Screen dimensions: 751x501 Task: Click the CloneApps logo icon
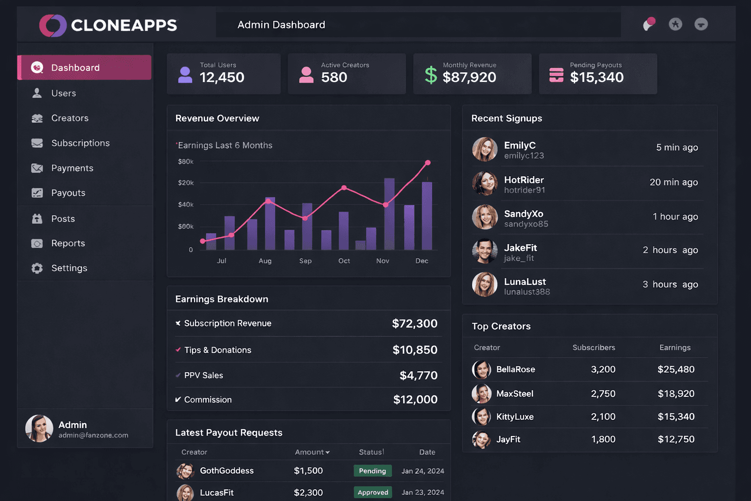pyautogui.click(x=53, y=25)
